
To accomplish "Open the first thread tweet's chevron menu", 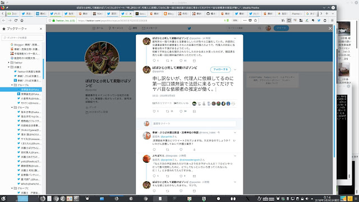I will [x=235, y=38].
